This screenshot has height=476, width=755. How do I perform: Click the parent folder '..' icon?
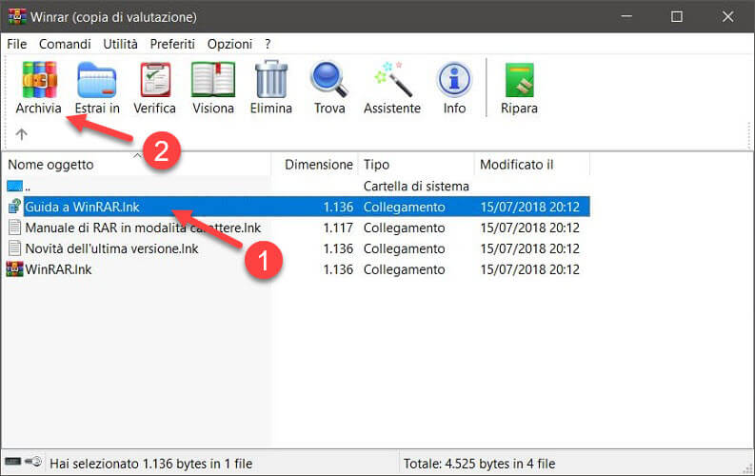14,186
